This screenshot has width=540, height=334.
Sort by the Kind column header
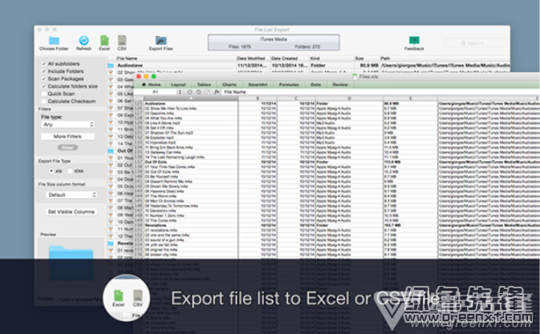331,58
